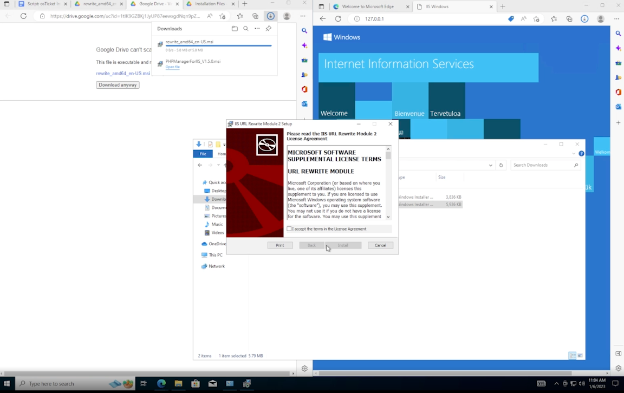Viewport: 624px width, 393px height.
Task: Click Open file under PHPManagerForIIS download
Action: coord(172,67)
